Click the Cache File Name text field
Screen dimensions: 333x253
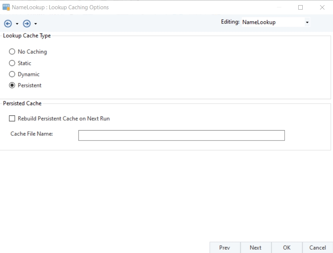[x=181, y=135]
